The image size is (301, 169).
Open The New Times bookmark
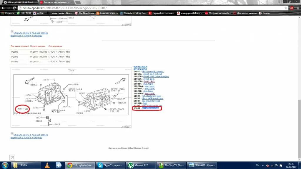coord(84,13)
